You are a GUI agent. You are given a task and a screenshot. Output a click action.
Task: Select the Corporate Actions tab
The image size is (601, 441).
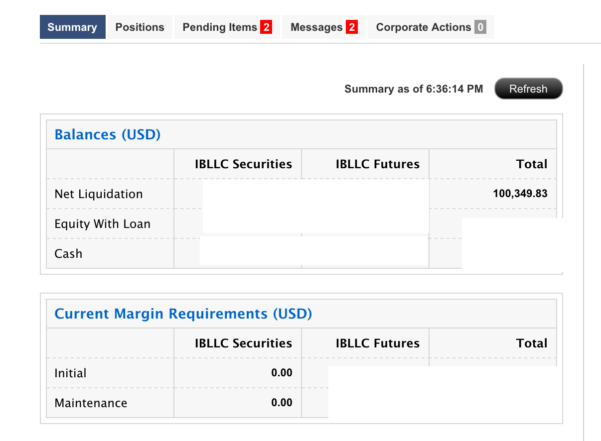click(x=423, y=27)
